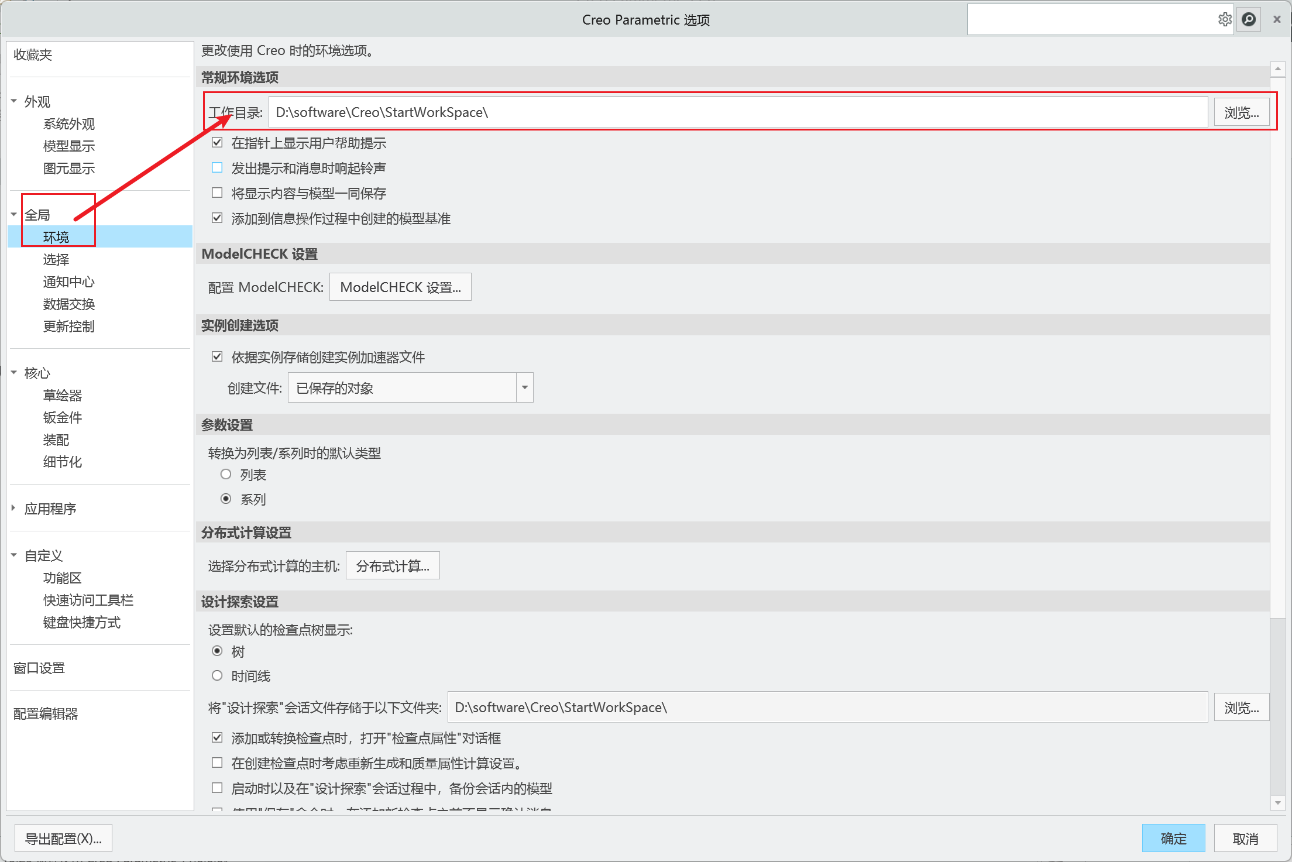This screenshot has width=1292, height=862.
Task: Click '导出配置(X)...' button
Action: coord(63,839)
